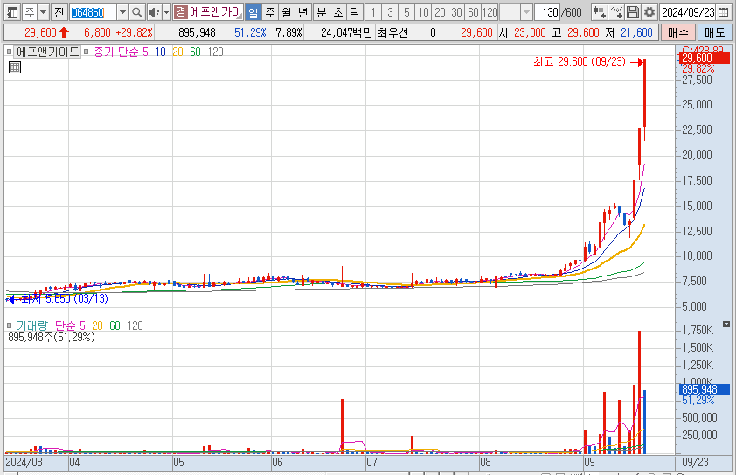
Task: Select tick (틱) chart period
Action: point(355,12)
